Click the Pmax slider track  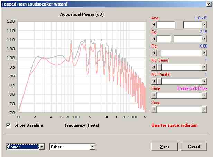pyautogui.click(x=179, y=95)
